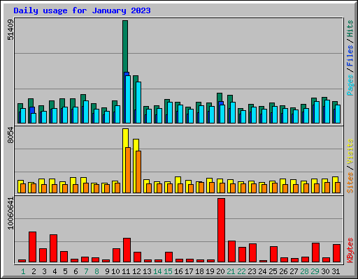The width and height of the screenshot is (358, 279).
Task: Click the 'KBytes' legend label
Action: tap(350, 250)
